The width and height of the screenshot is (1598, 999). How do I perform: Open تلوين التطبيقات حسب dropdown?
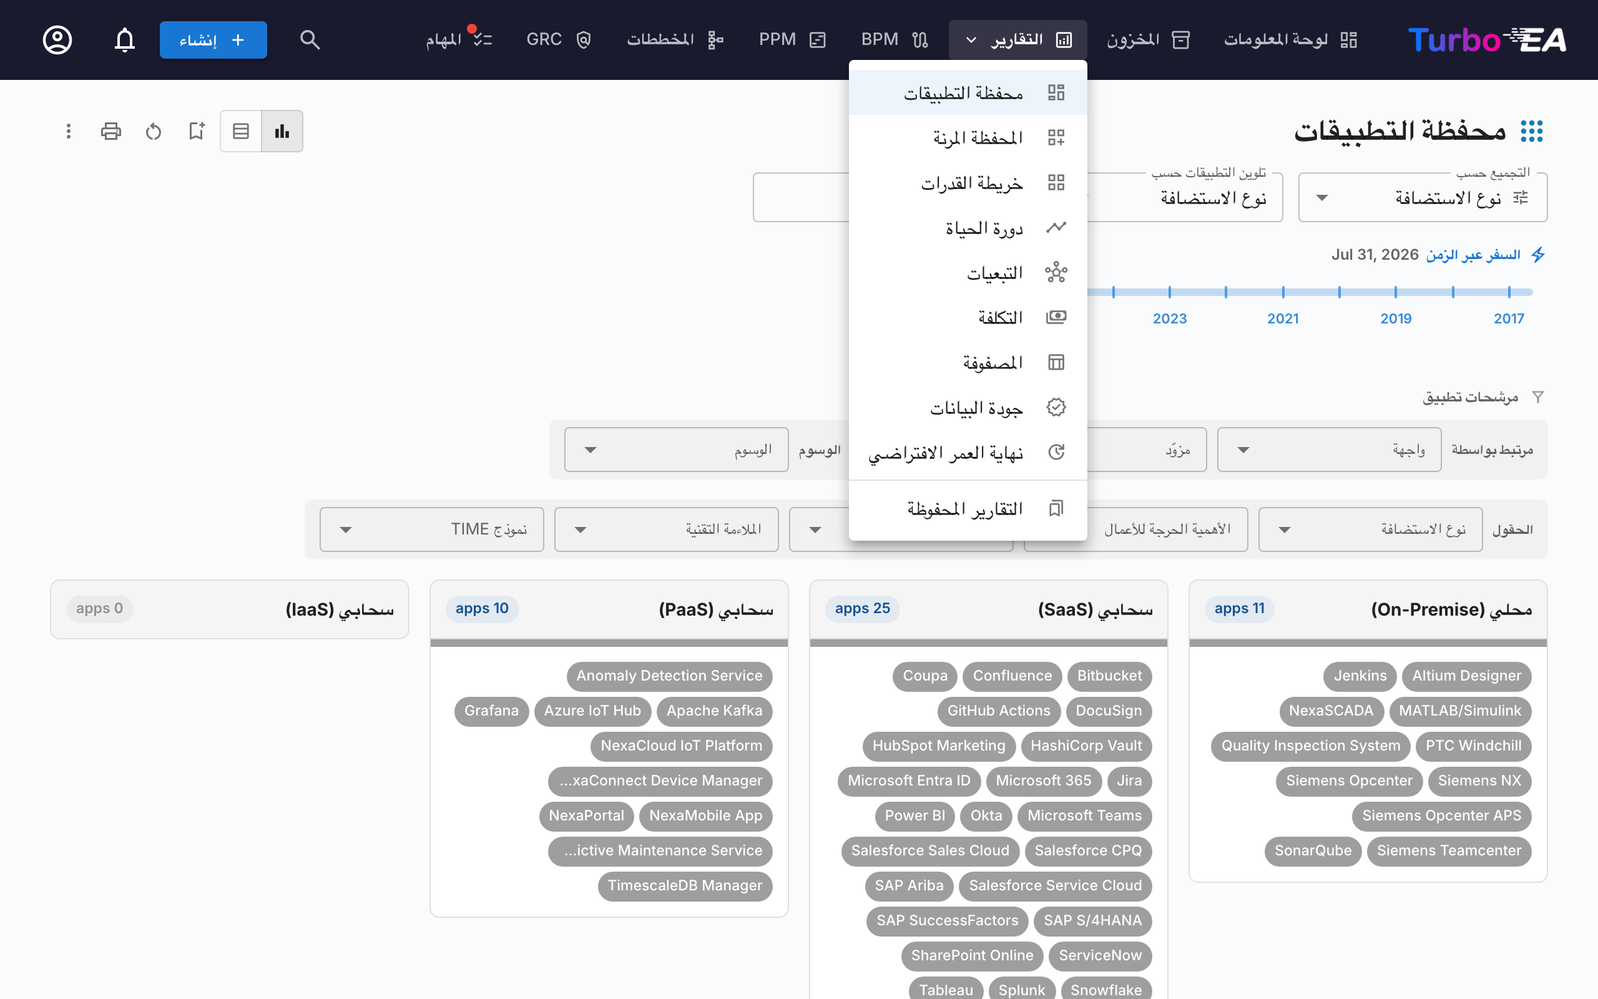point(1185,197)
